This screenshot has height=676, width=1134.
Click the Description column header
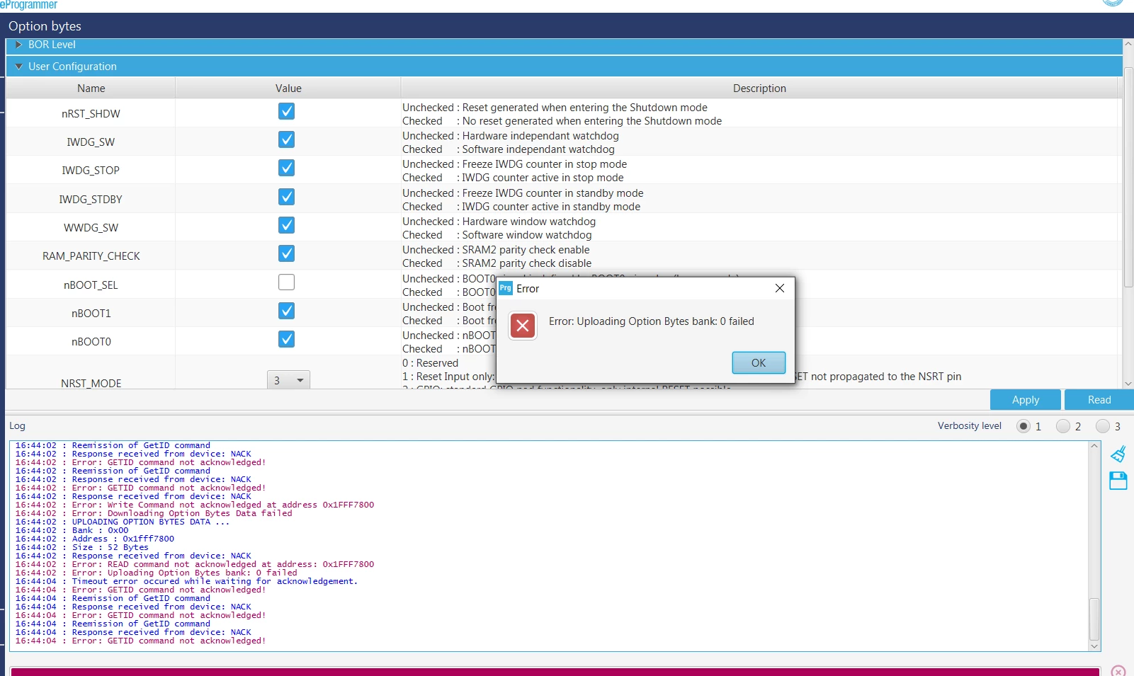coord(759,88)
